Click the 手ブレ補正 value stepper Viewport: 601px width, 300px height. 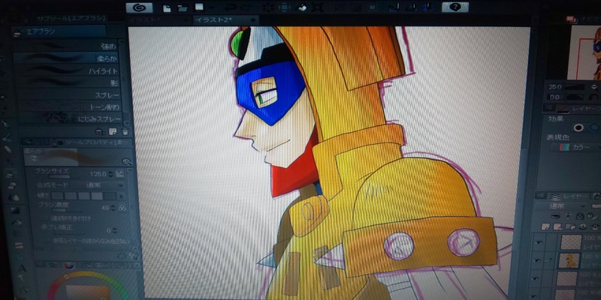click(x=114, y=230)
